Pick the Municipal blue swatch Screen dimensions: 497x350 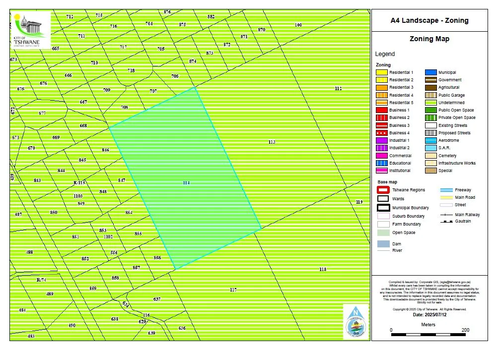431,72
